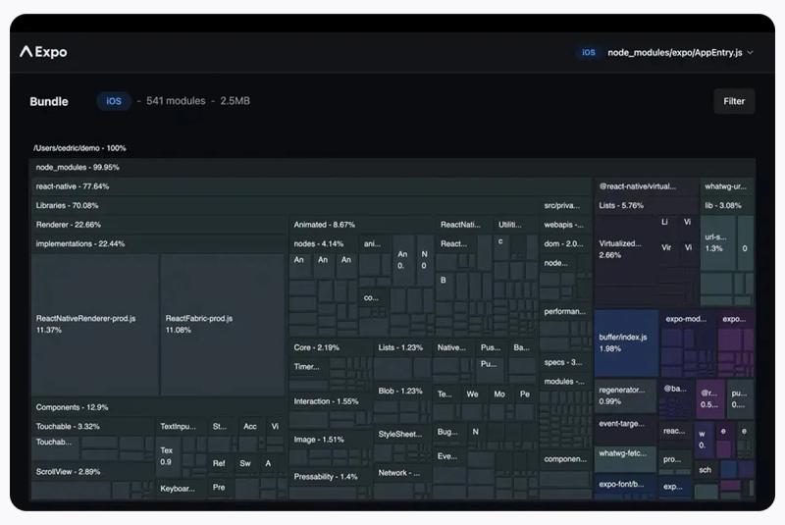Open the react-native - 77.64% block

click(x=311, y=186)
